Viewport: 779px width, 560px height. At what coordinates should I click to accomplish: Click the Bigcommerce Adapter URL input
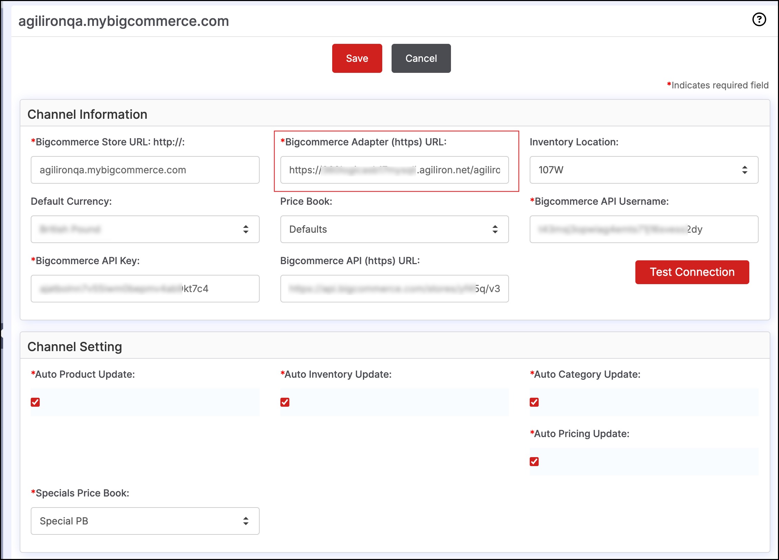(x=394, y=170)
